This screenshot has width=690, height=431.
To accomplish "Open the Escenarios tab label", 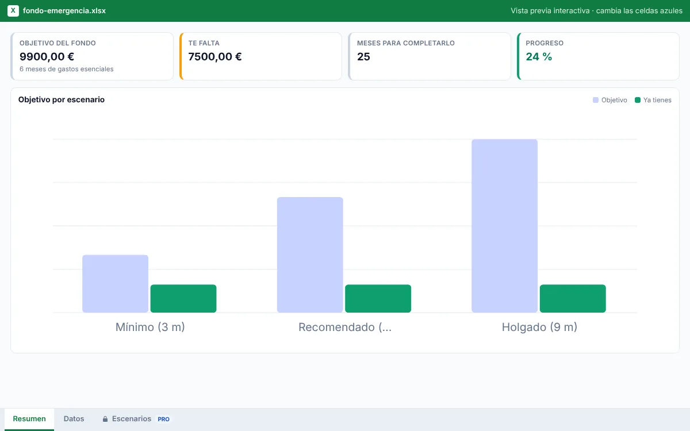I will 132,419.
